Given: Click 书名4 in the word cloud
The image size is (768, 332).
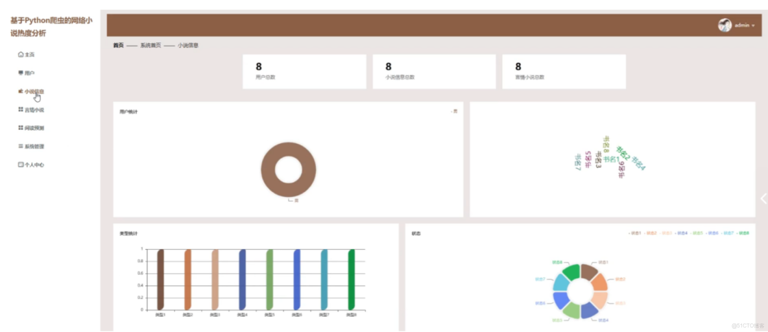Looking at the screenshot, I should coord(639,163).
